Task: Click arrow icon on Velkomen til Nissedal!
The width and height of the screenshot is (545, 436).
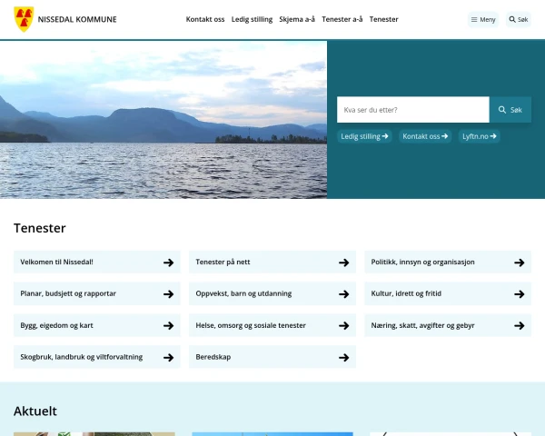Action: point(168,263)
